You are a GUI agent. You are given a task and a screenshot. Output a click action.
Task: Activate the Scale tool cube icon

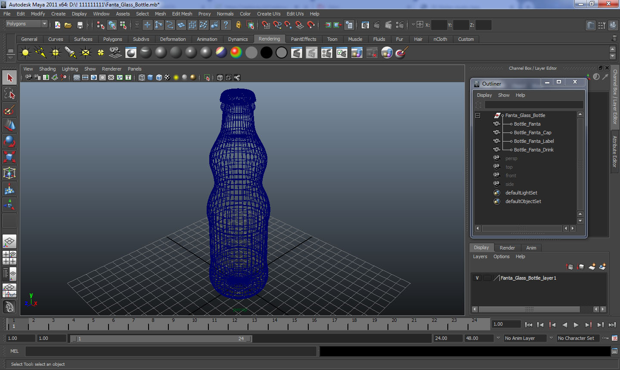click(9, 157)
